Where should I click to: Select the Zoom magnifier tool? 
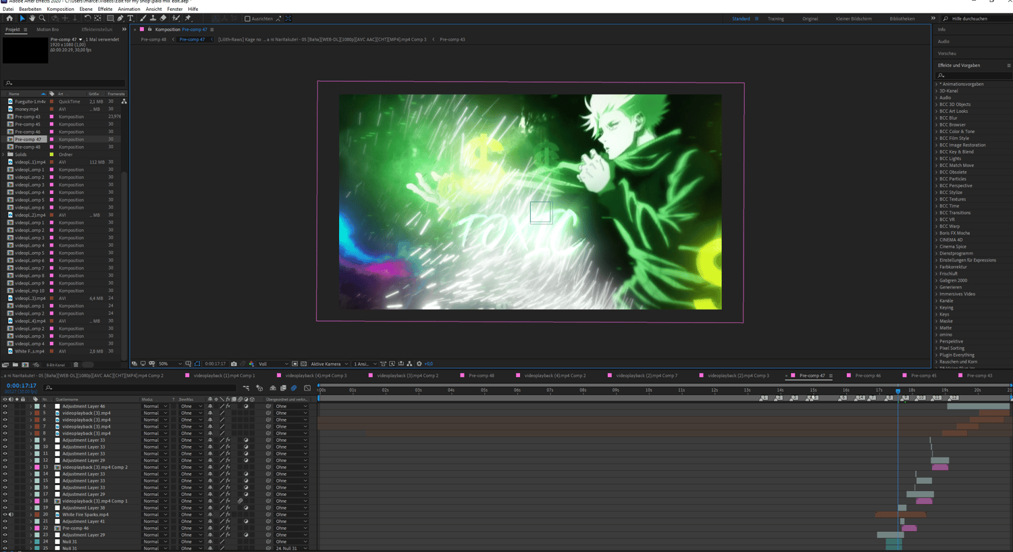click(42, 18)
